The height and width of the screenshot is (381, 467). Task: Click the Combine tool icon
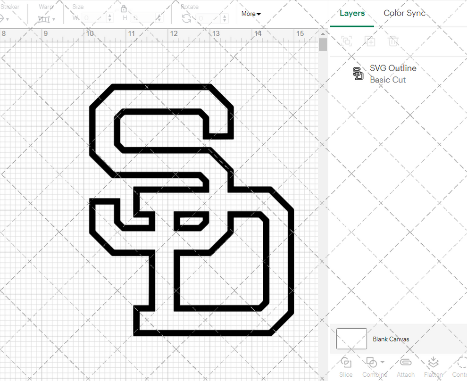371,362
